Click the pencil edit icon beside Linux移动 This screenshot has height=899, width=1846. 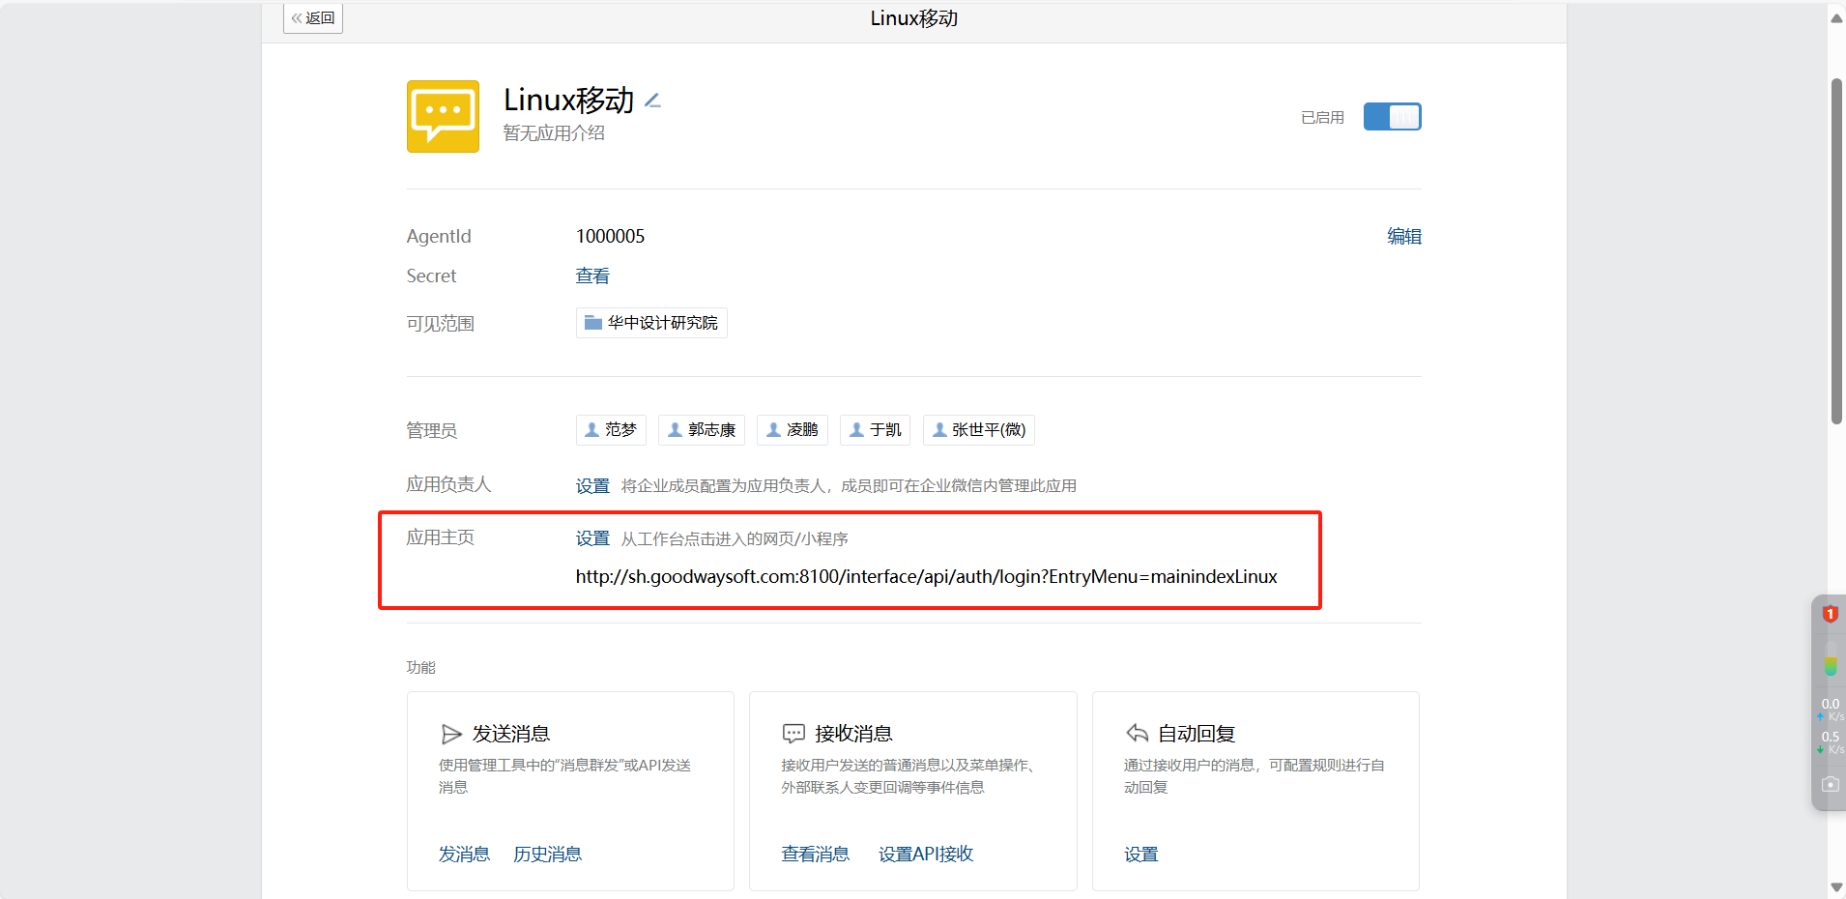point(652,101)
